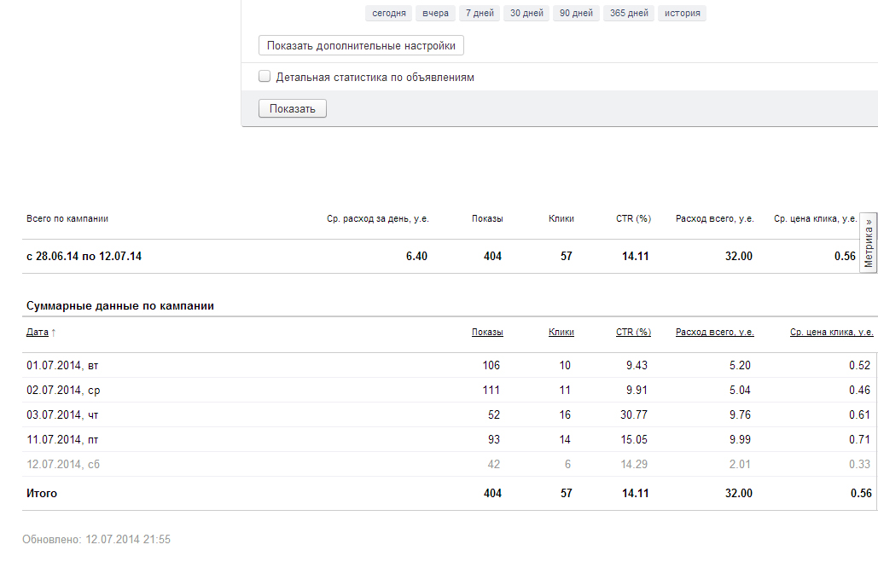Sort by "Клики" column header
The width and height of the screenshot is (878, 562).
pyautogui.click(x=561, y=333)
